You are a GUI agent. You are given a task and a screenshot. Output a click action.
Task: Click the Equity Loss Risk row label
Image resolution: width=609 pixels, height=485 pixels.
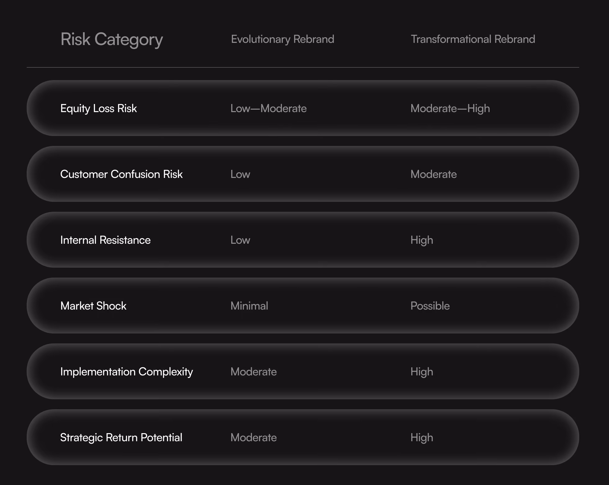(98, 109)
